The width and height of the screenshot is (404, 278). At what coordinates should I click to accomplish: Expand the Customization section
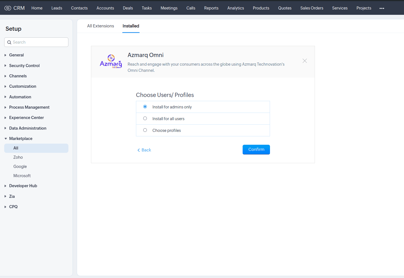click(x=23, y=86)
